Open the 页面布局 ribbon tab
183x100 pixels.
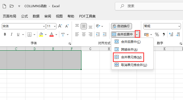(x=10, y=16)
